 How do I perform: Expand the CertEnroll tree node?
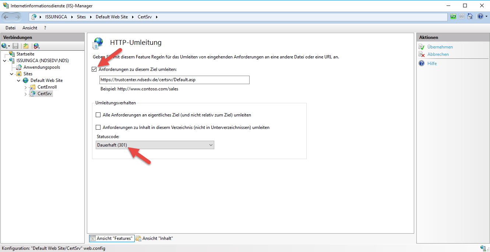tap(25, 87)
